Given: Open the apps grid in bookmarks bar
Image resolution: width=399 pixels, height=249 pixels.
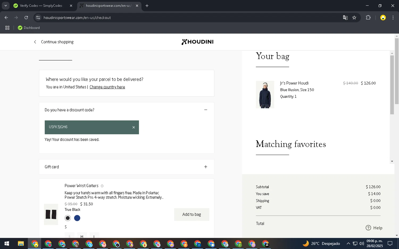Looking at the screenshot, I should pos(7,28).
